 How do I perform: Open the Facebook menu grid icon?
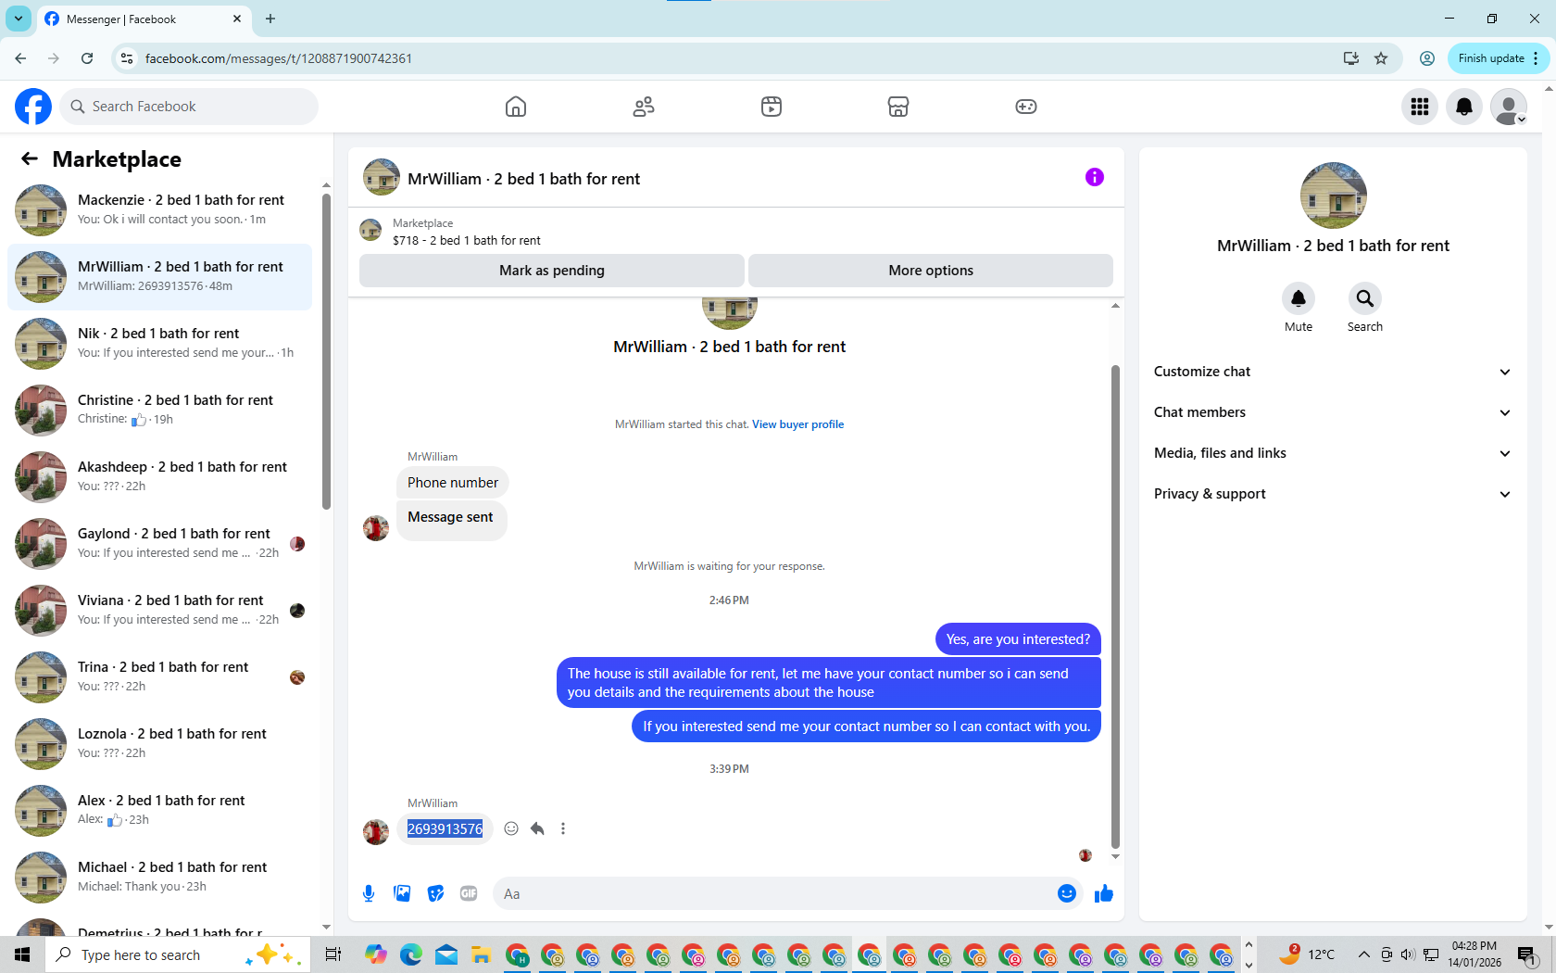coord(1420,107)
